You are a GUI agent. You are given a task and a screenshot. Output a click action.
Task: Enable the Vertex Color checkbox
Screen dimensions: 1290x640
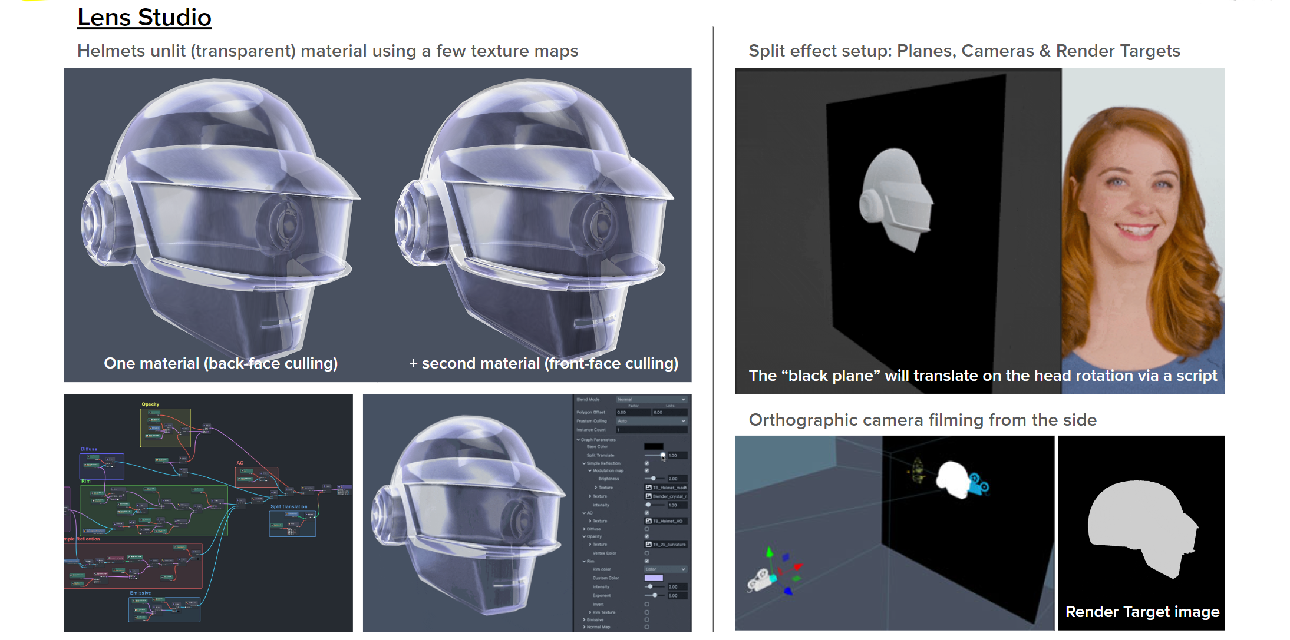(x=647, y=553)
